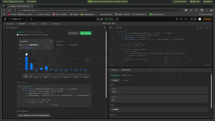Click the Premium button
The width and height of the screenshot is (215, 121).
click(x=207, y=19)
